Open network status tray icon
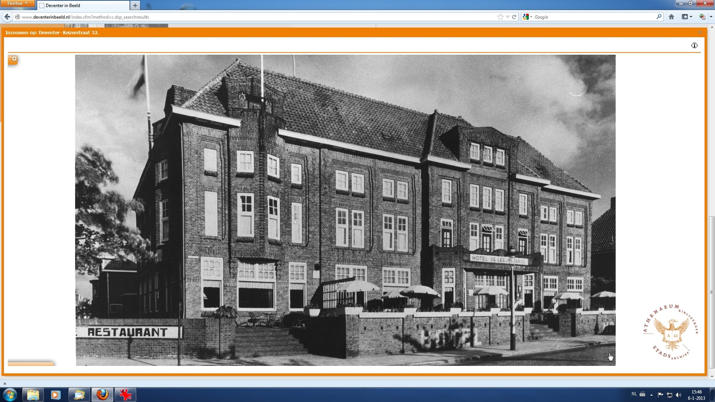 pos(670,395)
